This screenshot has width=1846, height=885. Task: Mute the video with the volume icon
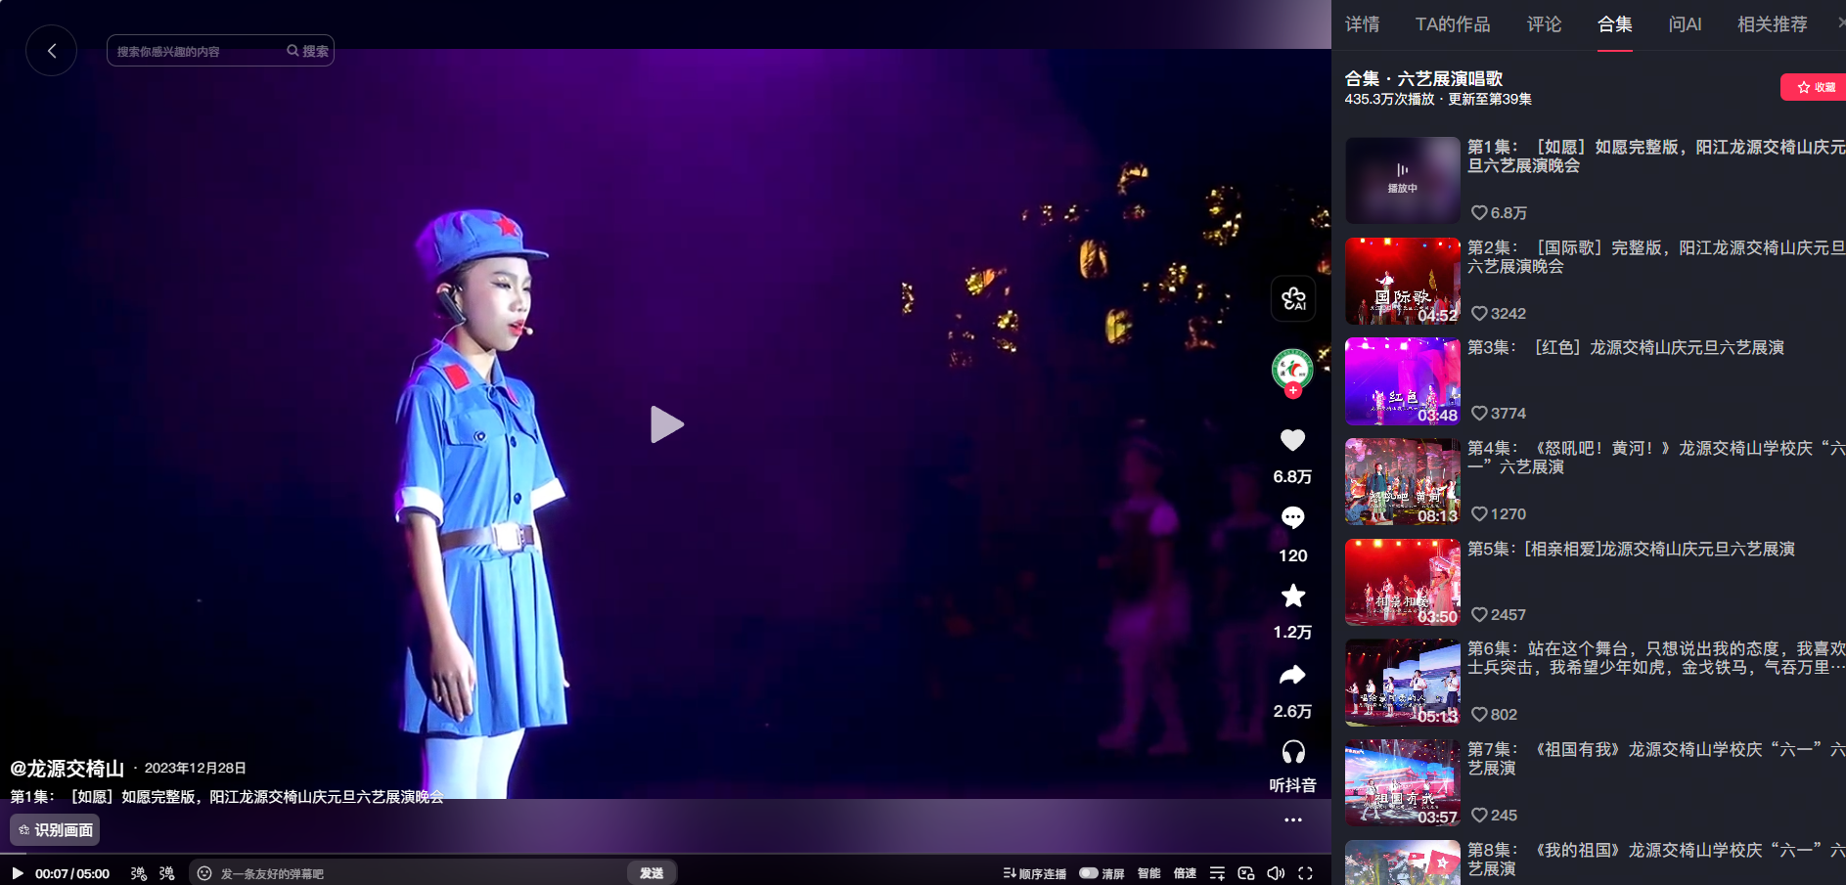click(1276, 873)
